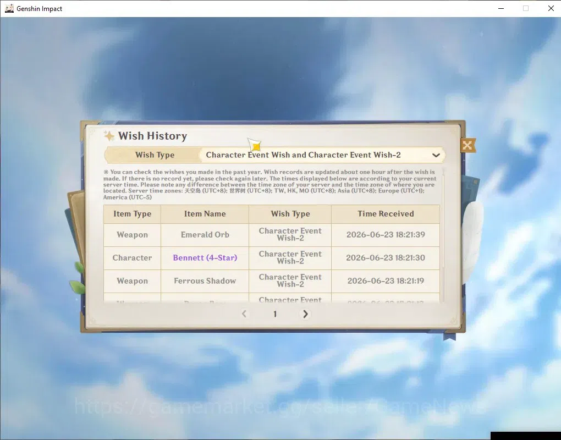Screen dimensions: 561x440
Task: Select Bennett (4-Star) entry
Action: [x=205, y=257]
